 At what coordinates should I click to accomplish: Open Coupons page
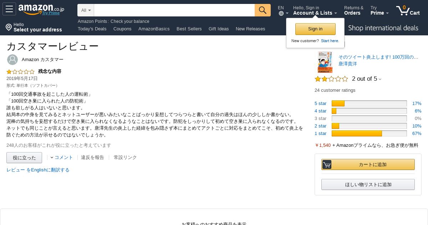(x=122, y=29)
